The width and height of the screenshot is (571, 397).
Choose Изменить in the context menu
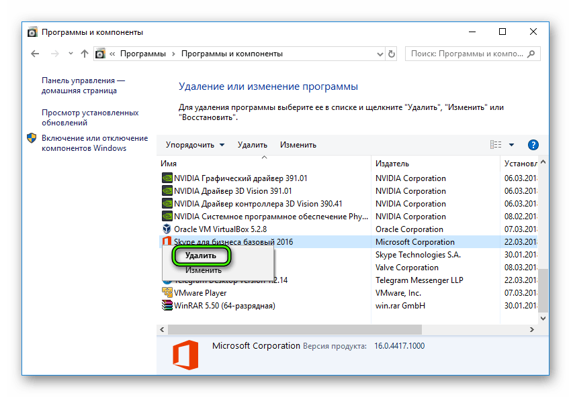(x=203, y=270)
